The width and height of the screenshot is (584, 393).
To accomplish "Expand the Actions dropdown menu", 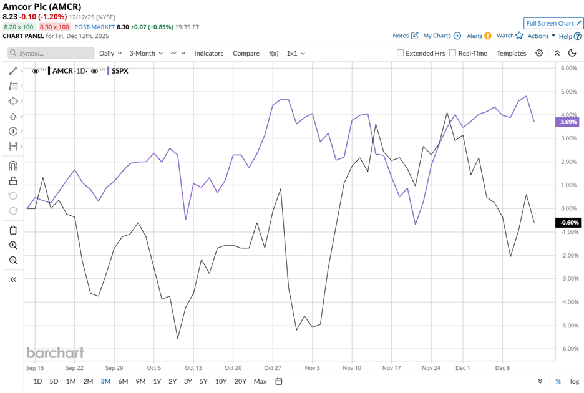I will click(x=541, y=36).
